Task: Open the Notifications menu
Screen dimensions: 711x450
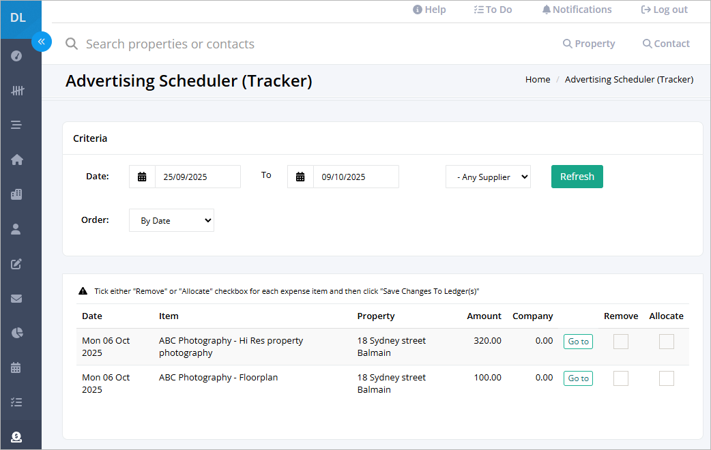Action: coord(577,10)
